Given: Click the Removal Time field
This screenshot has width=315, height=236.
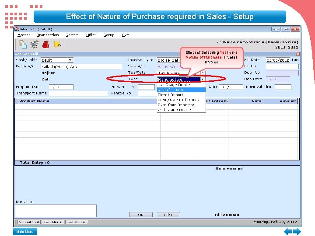Looking at the screenshot, I should tap(283, 87).
